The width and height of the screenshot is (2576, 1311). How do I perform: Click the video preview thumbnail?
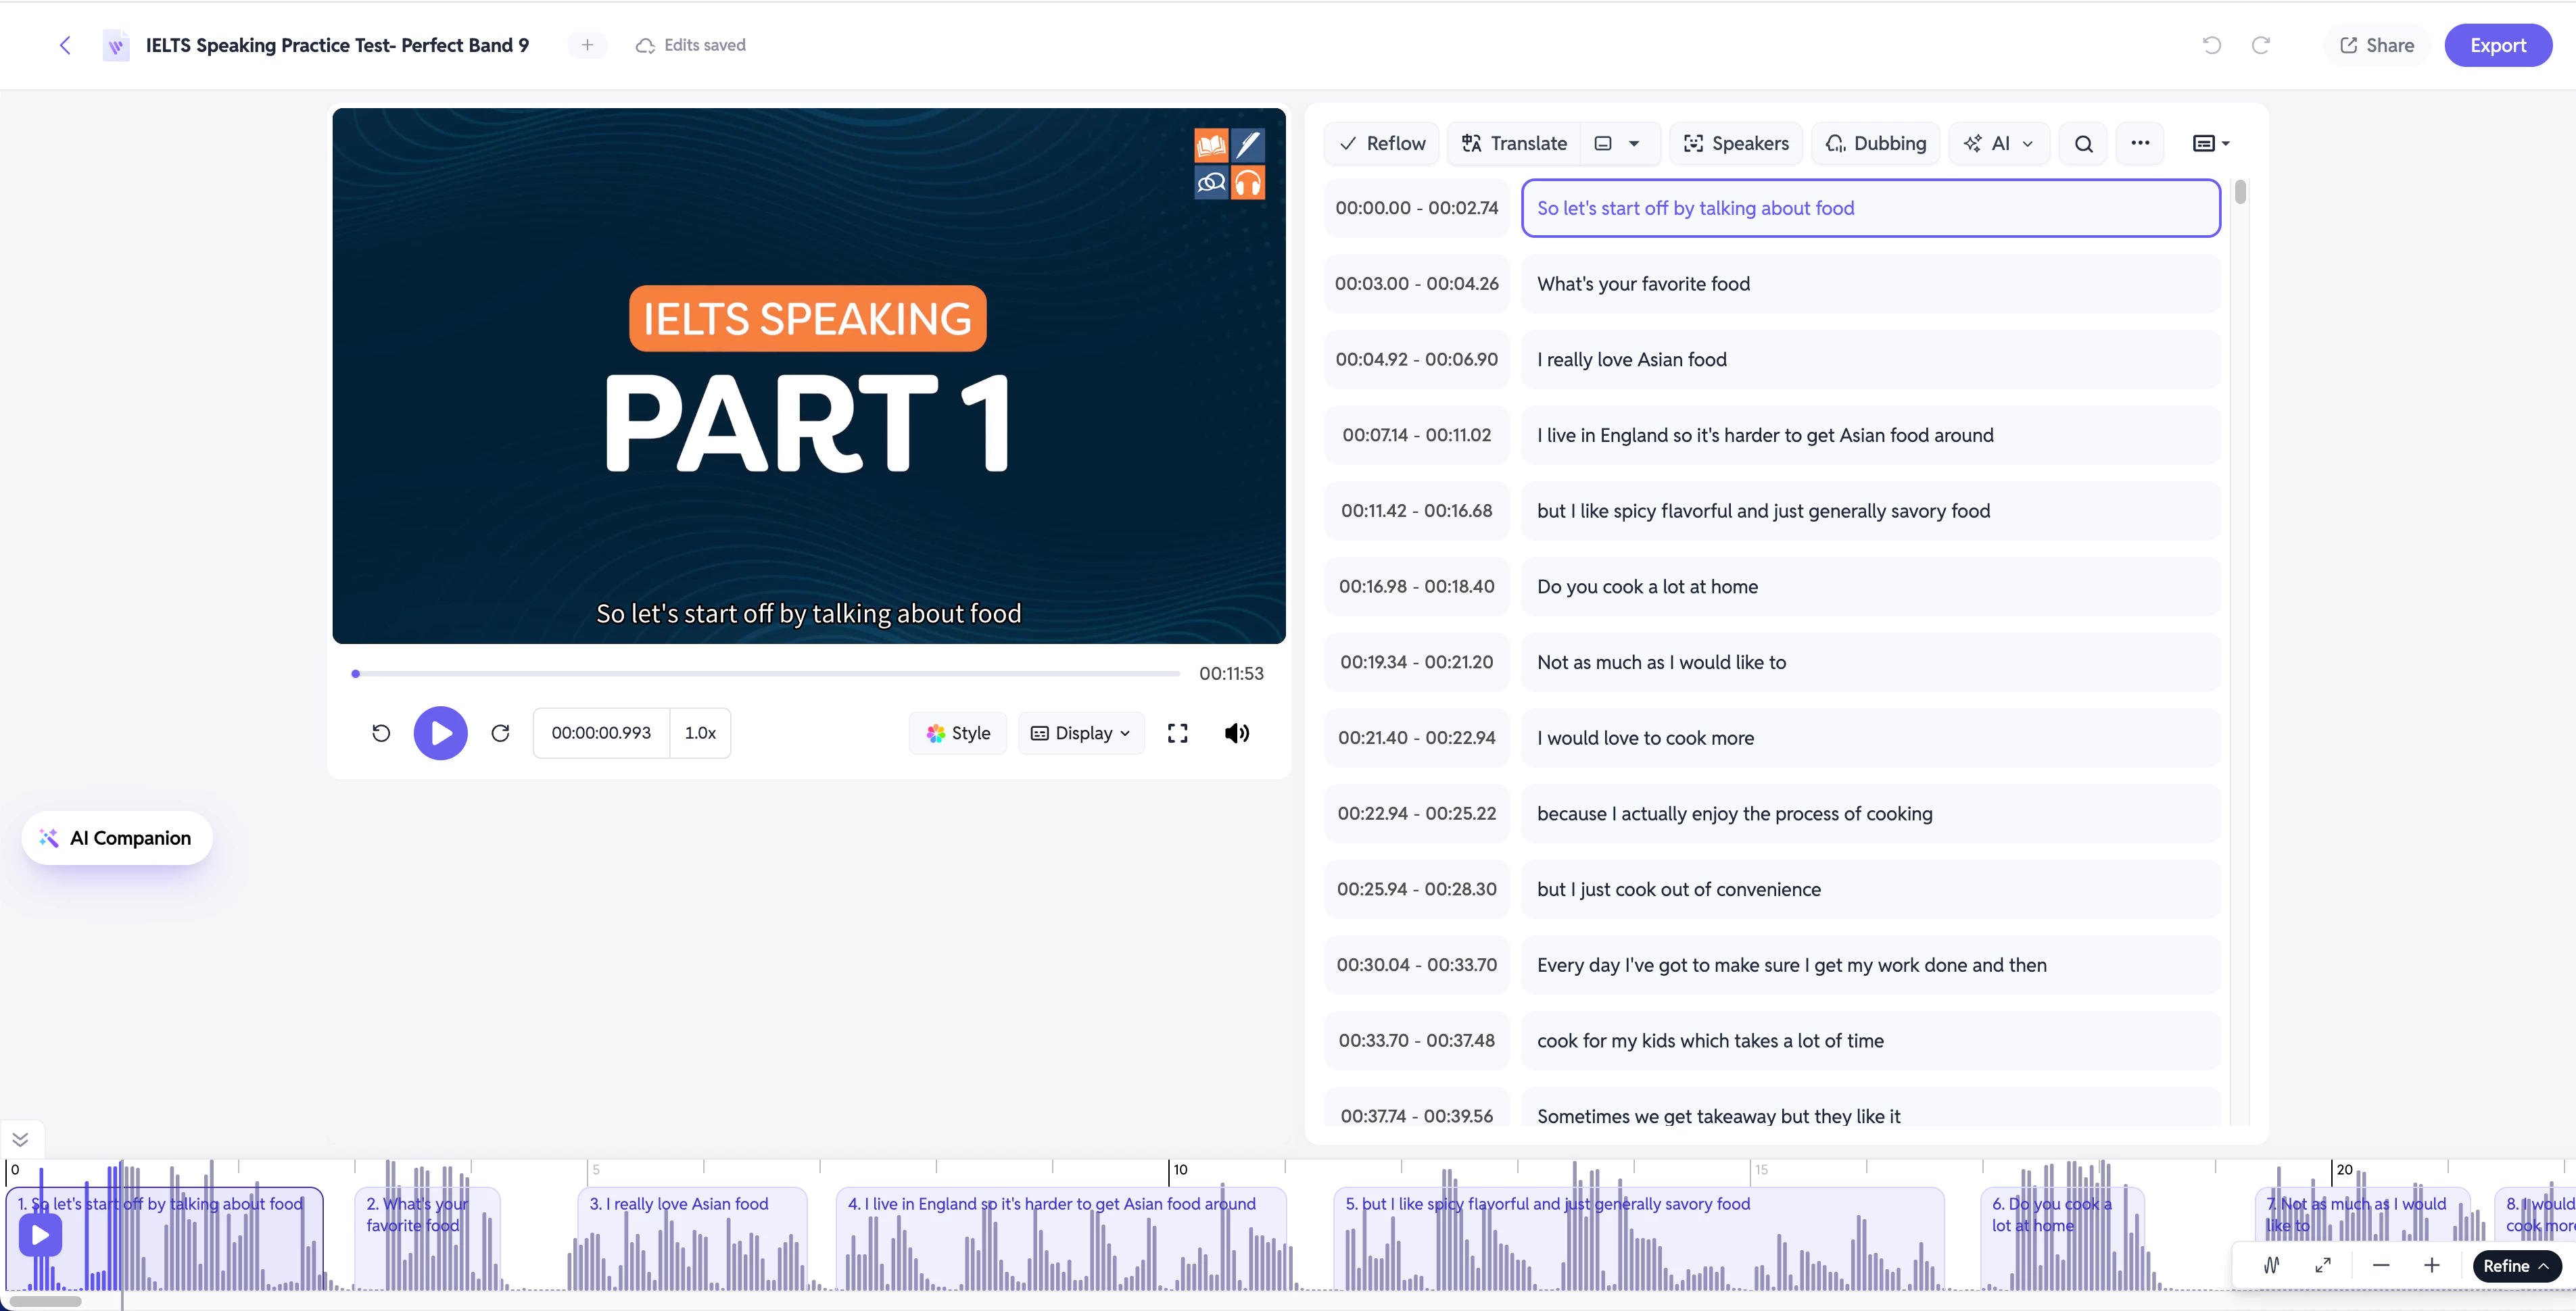click(x=808, y=376)
